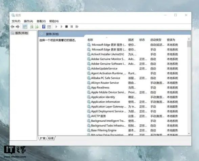The height and width of the screenshot is (161, 199).
Task: Click the Refresh toolbar icon
Action: [x=31, y=27]
